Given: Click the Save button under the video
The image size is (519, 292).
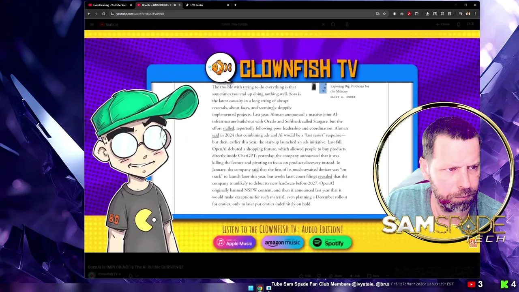Looking at the screenshot, I should 373,276.
